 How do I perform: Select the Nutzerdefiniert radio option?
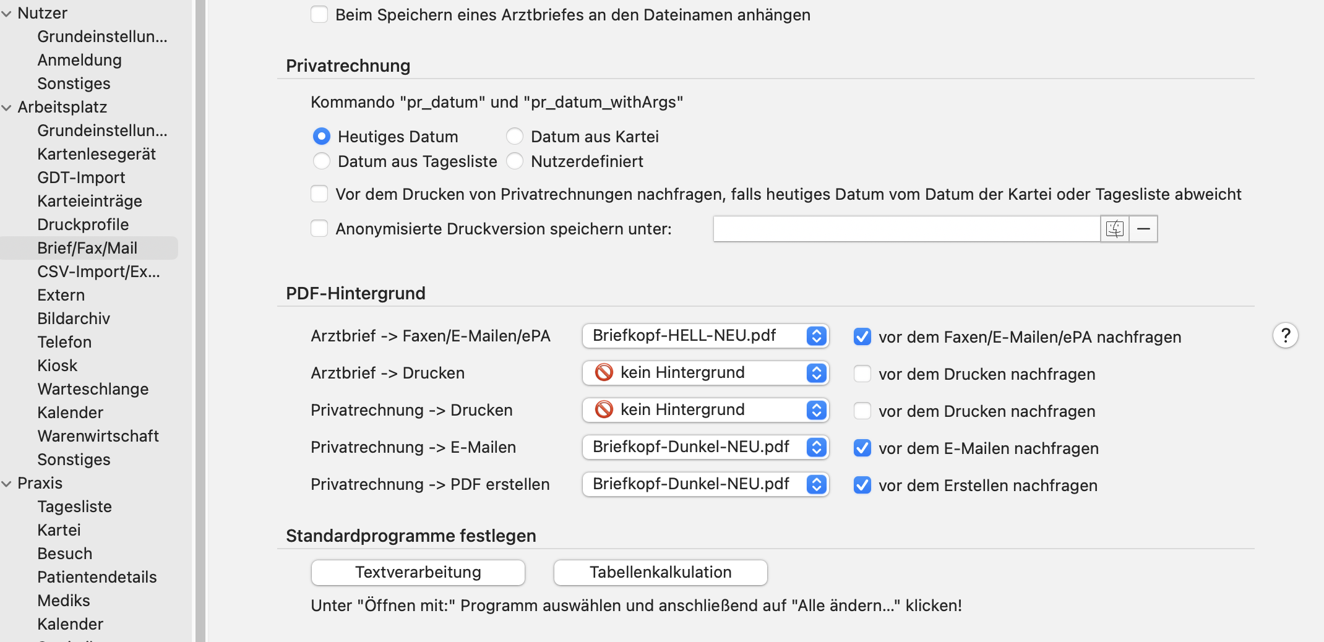click(515, 161)
